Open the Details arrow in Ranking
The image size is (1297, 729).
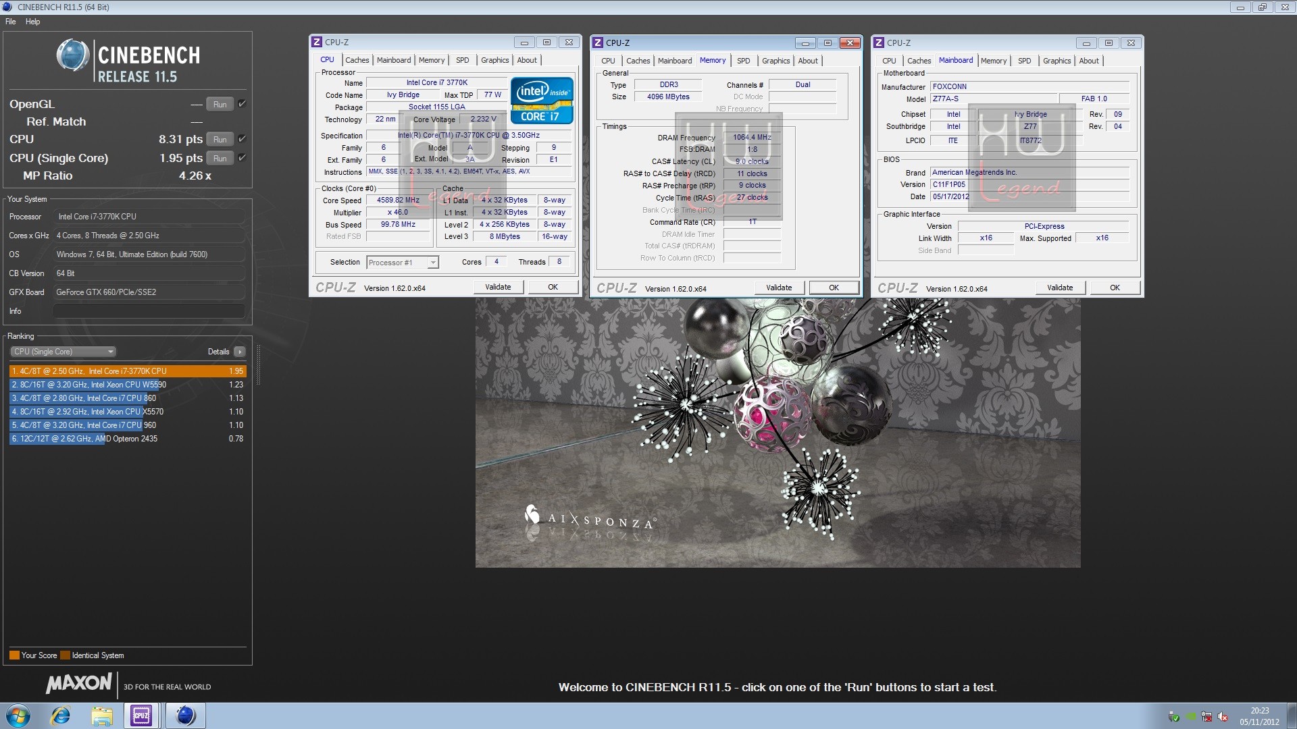[239, 352]
